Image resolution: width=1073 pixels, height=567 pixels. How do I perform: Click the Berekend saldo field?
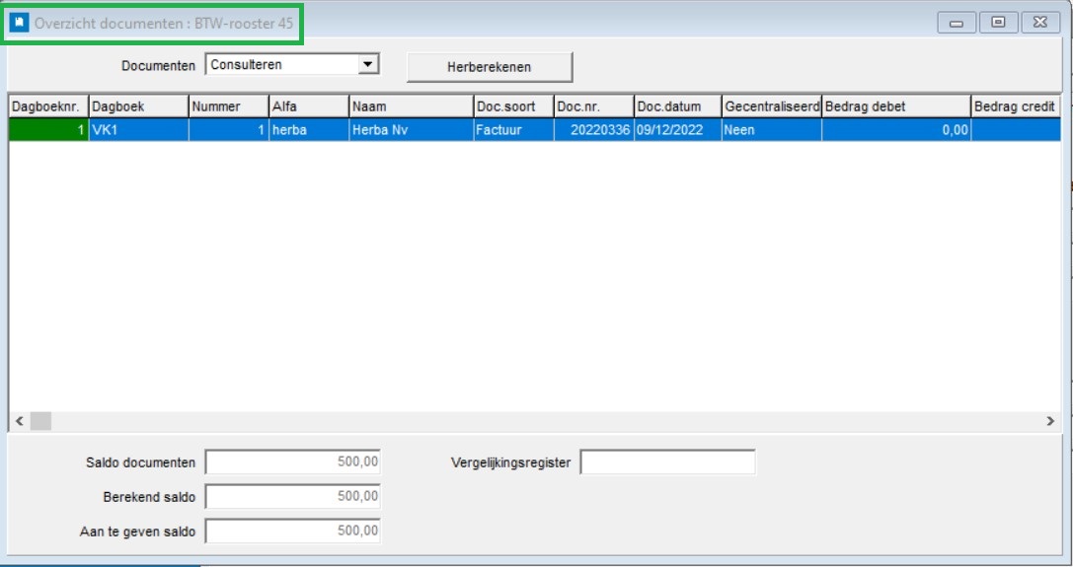click(293, 497)
